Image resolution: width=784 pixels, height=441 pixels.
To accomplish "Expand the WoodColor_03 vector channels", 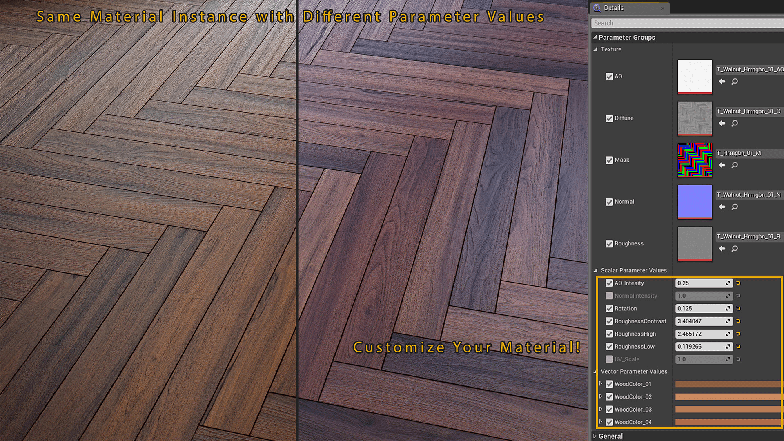I will [601, 409].
